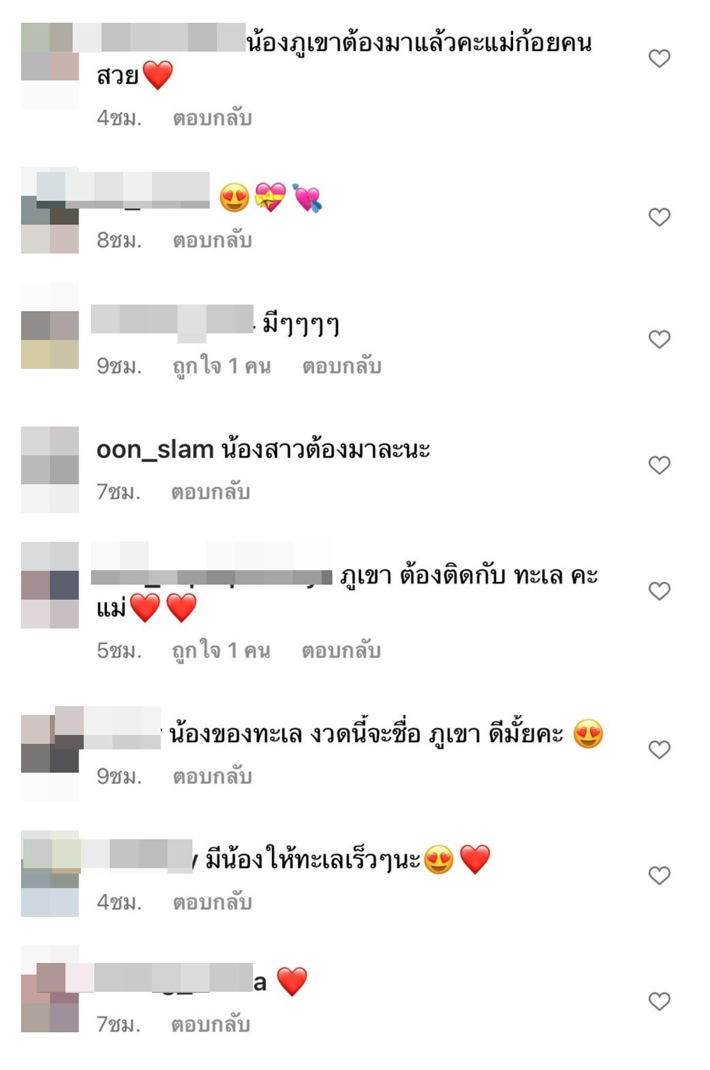Reply to the 4ชม. comment about น้องภูเขา

(x=212, y=118)
